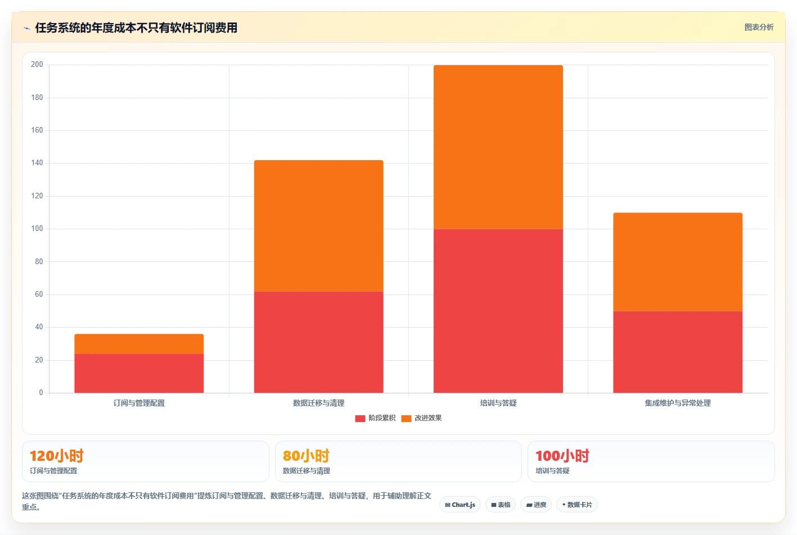
Task: Click the x-axis label 数据迁移与清理
Action: point(318,403)
